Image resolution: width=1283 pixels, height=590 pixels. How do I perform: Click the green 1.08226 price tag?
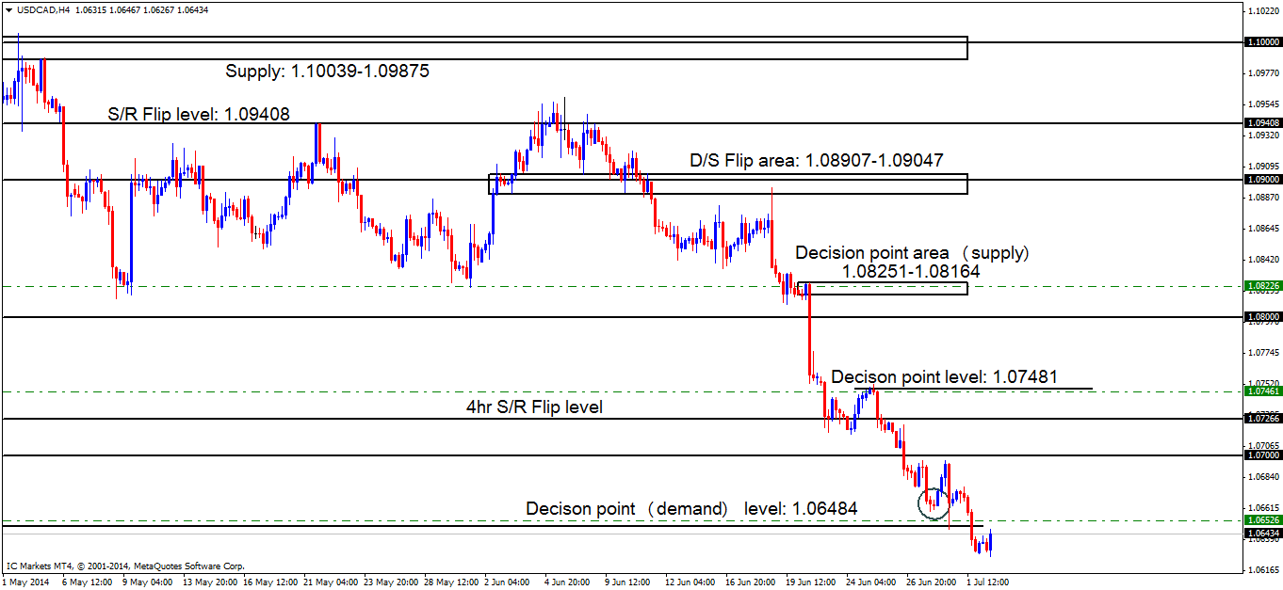(1263, 285)
